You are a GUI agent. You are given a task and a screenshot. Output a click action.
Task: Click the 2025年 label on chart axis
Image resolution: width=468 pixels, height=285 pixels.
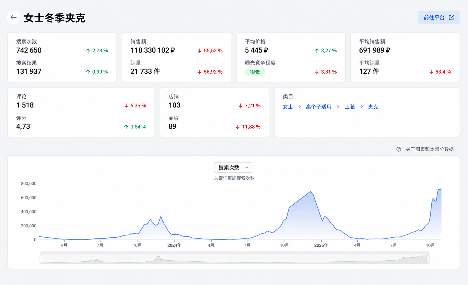pyautogui.click(x=321, y=245)
